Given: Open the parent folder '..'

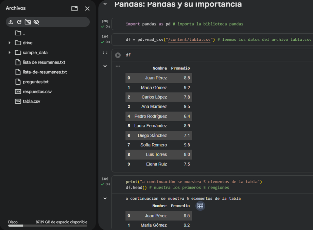Looking at the screenshot, I should pyautogui.click(x=20, y=33).
